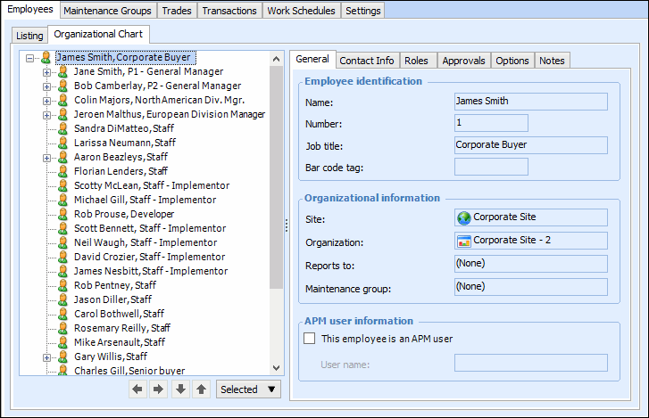
Task: Click the left arrow button below the tree
Action: click(x=137, y=389)
